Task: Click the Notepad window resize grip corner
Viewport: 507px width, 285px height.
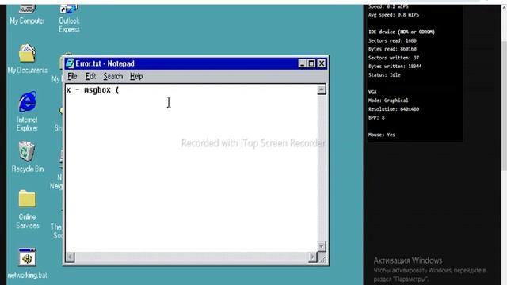Action: (x=323, y=258)
